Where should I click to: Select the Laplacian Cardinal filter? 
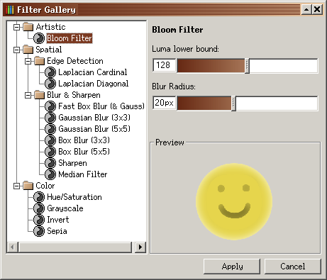[93, 72]
